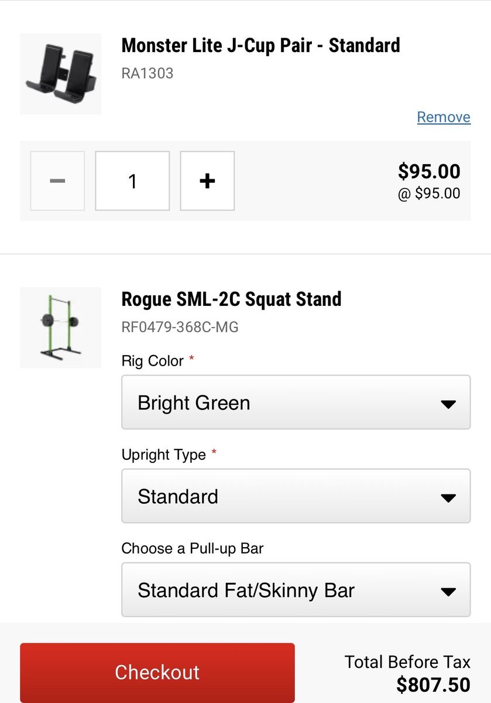Proceed with the red Checkout button
The height and width of the screenshot is (703, 491).
(x=157, y=673)
